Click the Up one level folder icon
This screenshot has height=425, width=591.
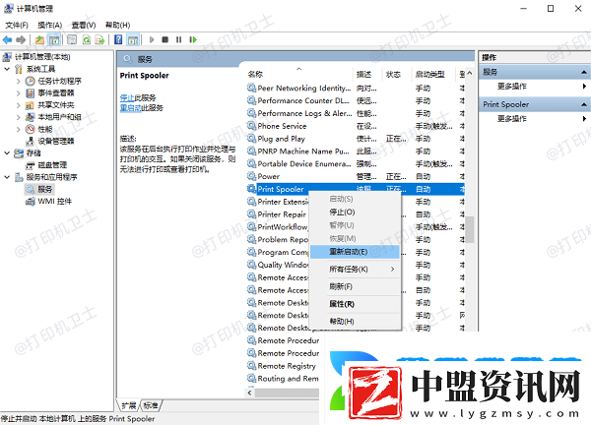[x=40, y=39]
